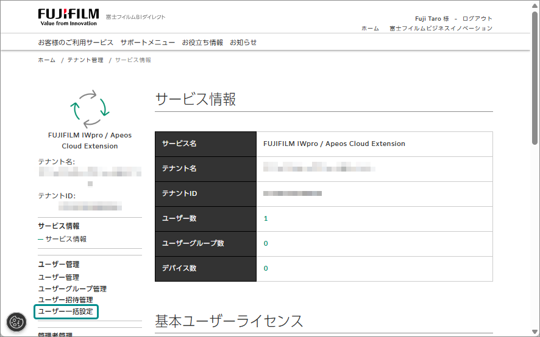540x337 pixels.
Task: Open お客様のご利用サービス menu
Action: (x=76, y=43)
